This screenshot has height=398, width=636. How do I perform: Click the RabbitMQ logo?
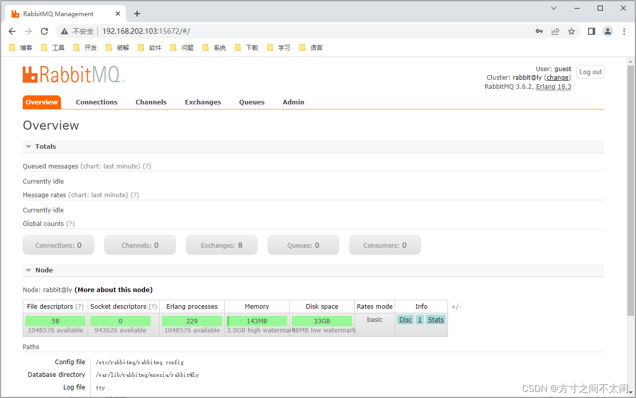[x=74, y=75]
